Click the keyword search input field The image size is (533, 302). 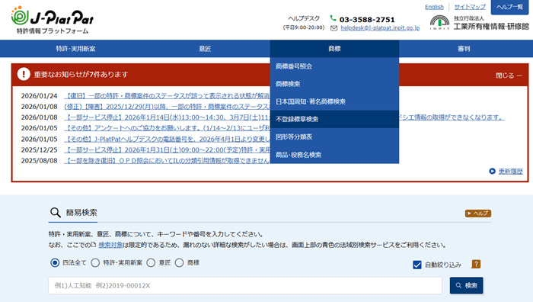[x=245, y=285]
